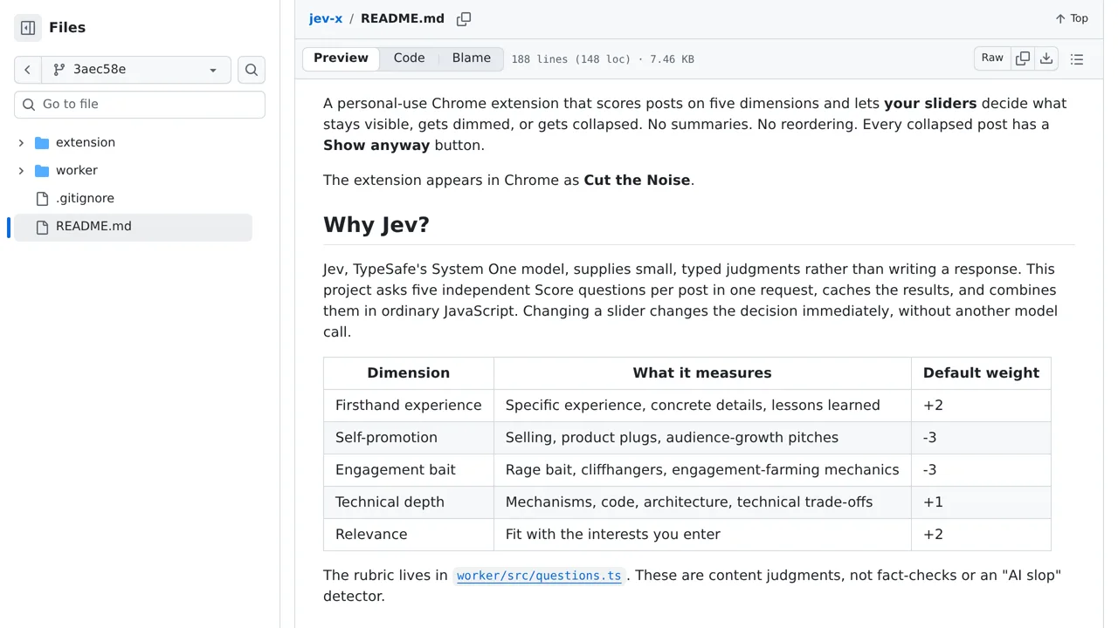Open worker/src/questions.ts link
Image resolution: width=1118 pixels, height=628 pixels.
539,576
